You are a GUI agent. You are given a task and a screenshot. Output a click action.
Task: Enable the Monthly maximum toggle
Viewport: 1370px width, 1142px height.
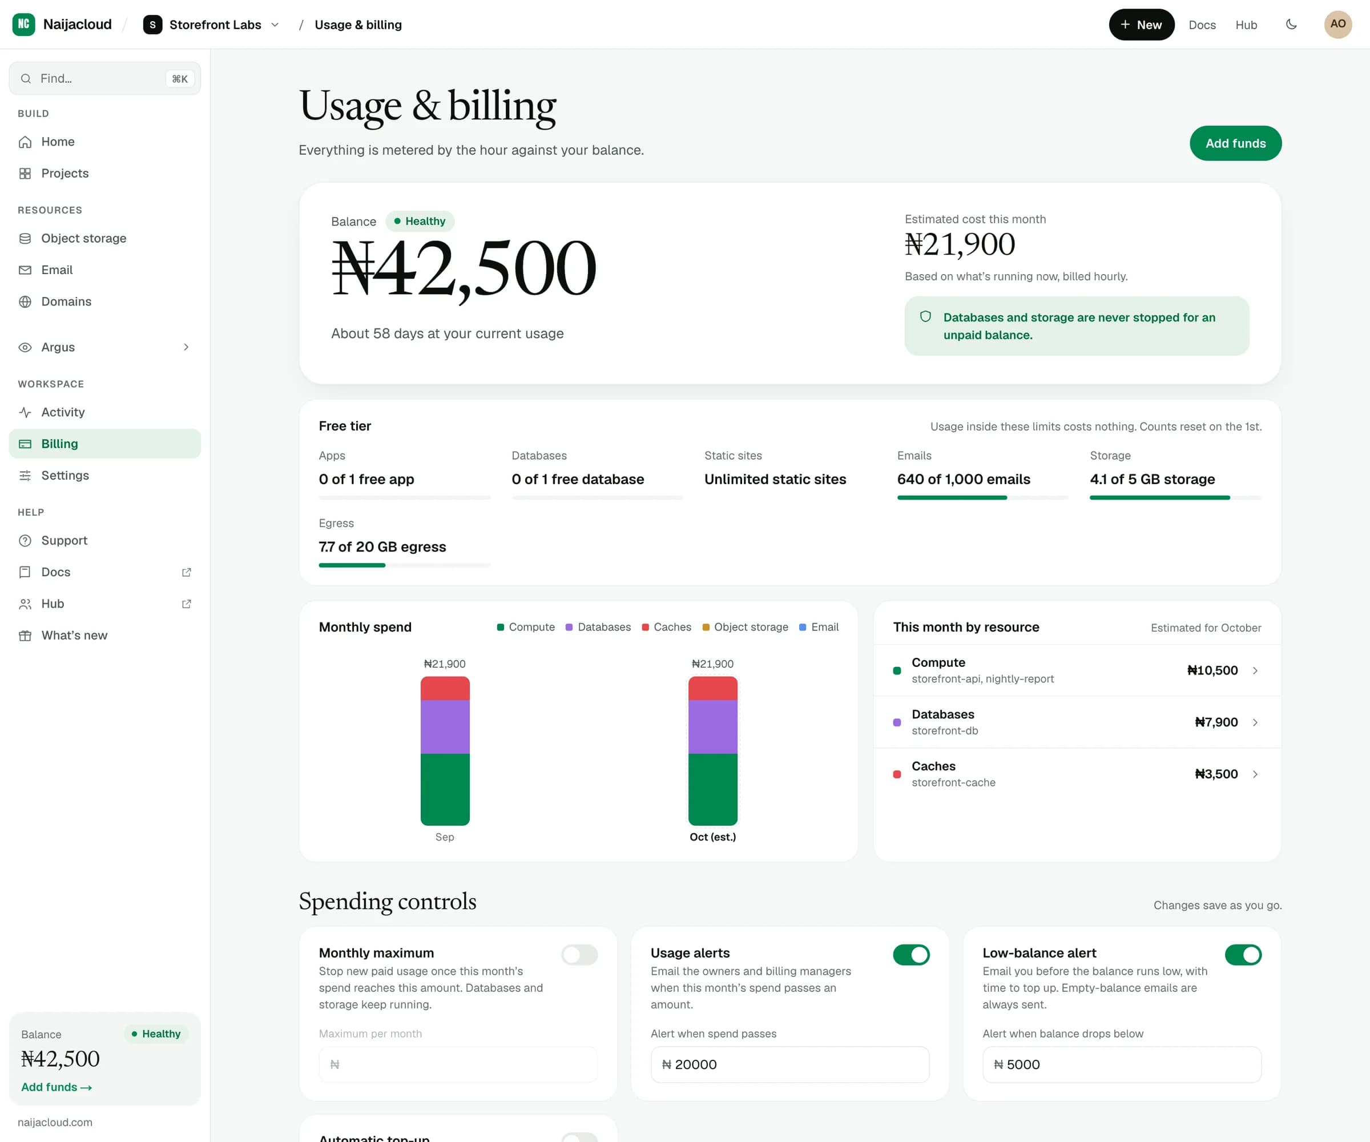[579, 955]
